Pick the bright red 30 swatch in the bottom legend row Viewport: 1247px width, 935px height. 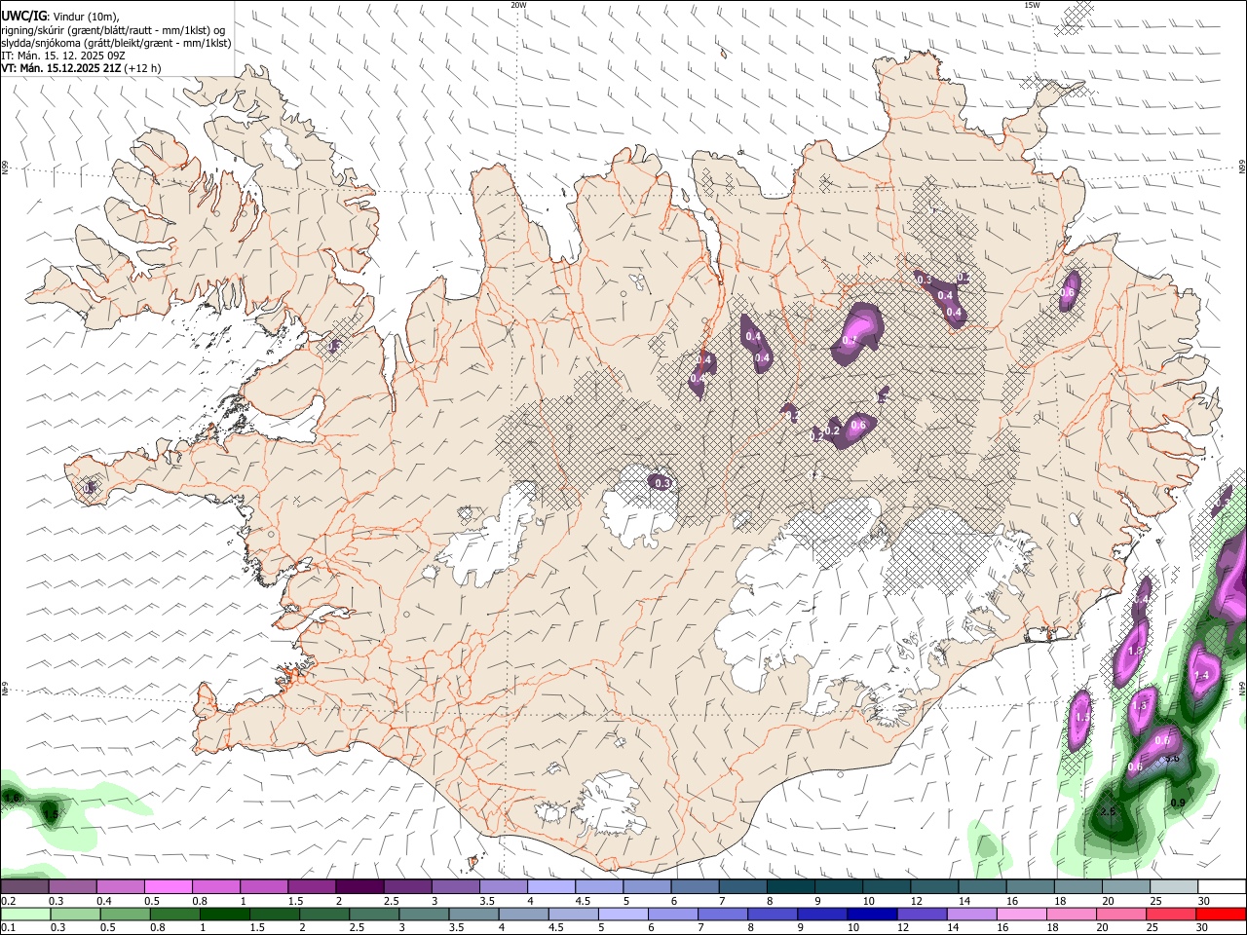click(x=1222, y=914)
